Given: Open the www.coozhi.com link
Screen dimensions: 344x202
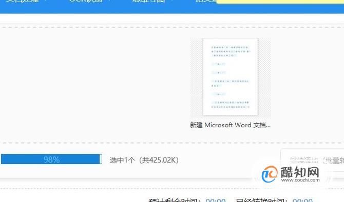Looking at the screenshot, I should pos(300,180).
